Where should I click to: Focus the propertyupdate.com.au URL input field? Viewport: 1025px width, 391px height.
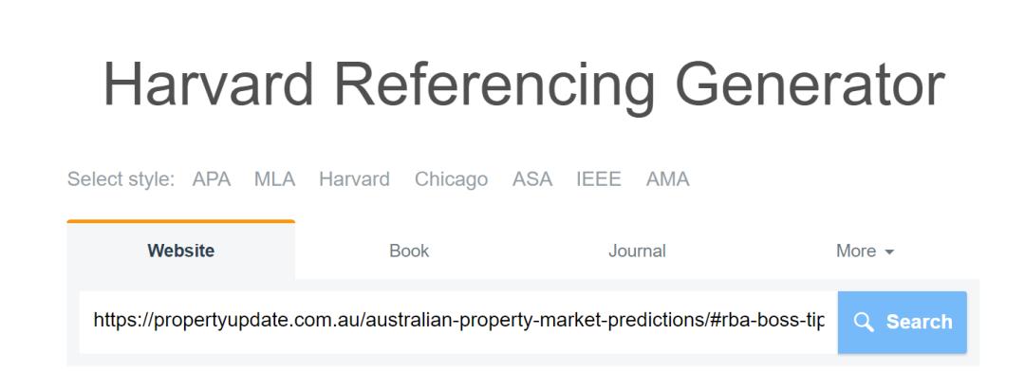[x=458, y=323]
